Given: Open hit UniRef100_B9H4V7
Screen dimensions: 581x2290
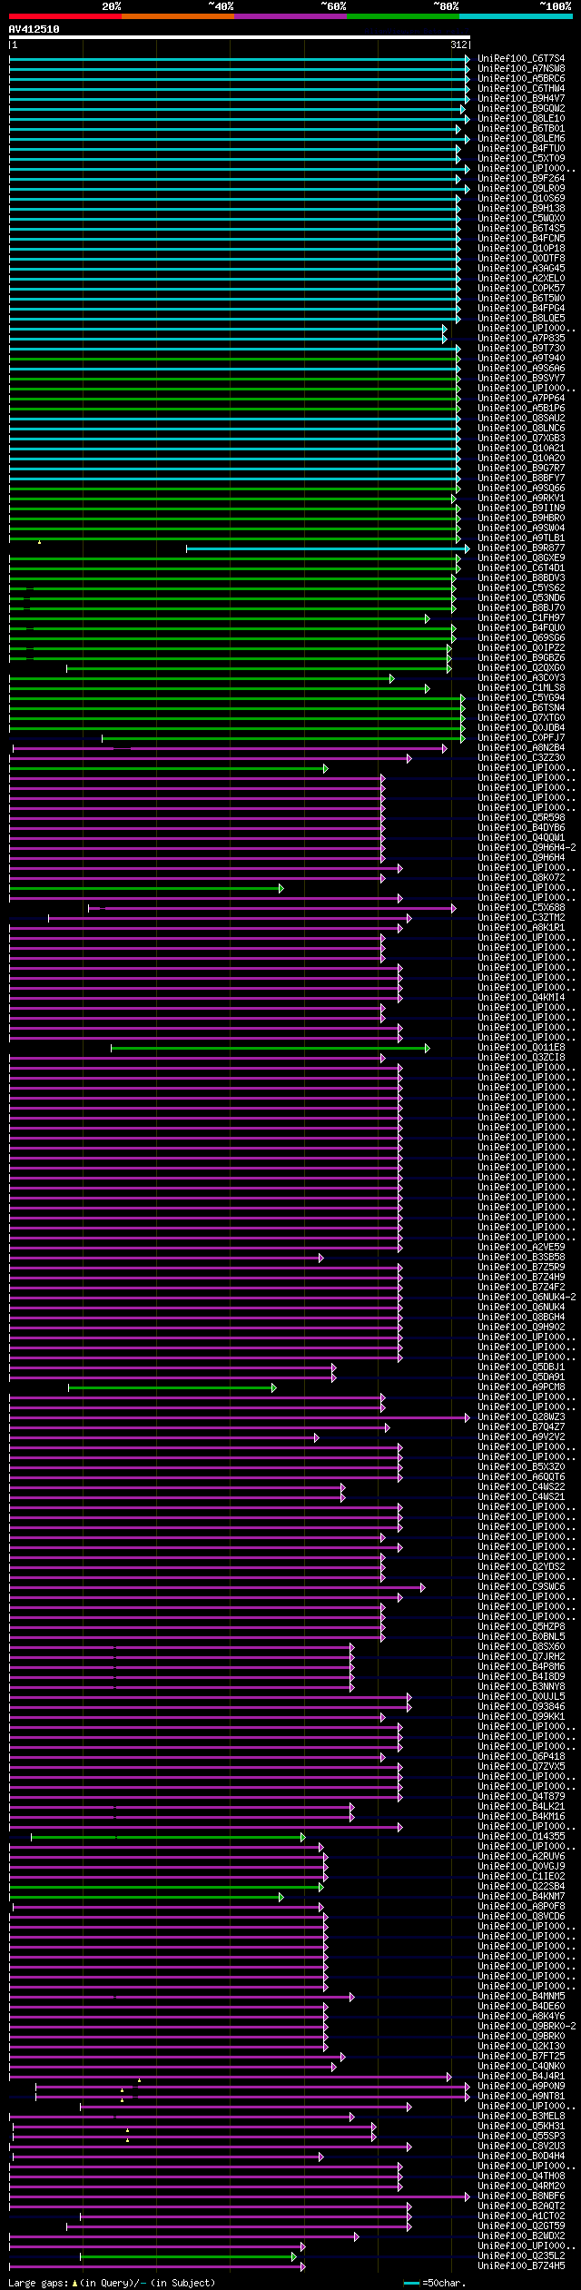Looking at the screenshot, I should (521, 99).
